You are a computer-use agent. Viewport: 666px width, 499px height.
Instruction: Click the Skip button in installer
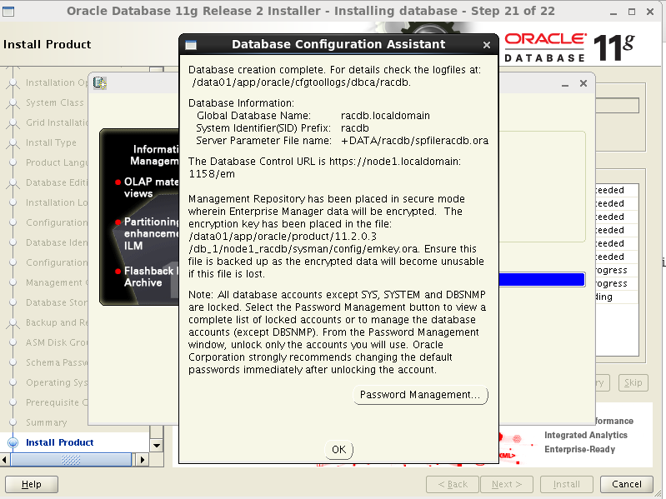point(633,382)
